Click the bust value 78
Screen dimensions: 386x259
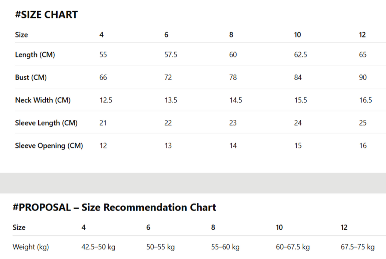233,78
